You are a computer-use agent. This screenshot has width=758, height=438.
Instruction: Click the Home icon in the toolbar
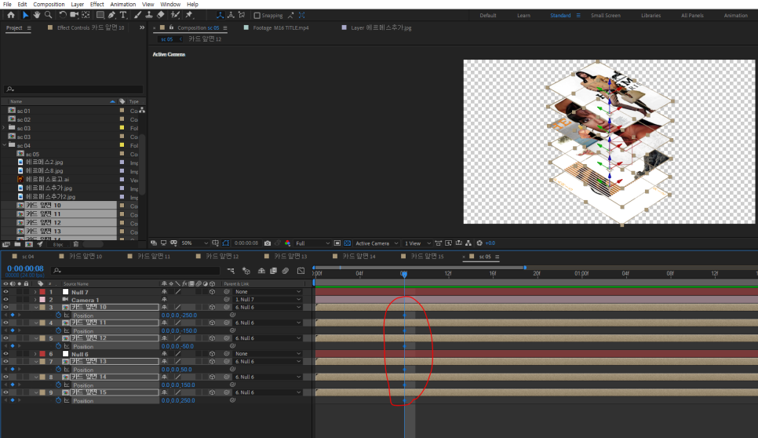coord(11,15)
